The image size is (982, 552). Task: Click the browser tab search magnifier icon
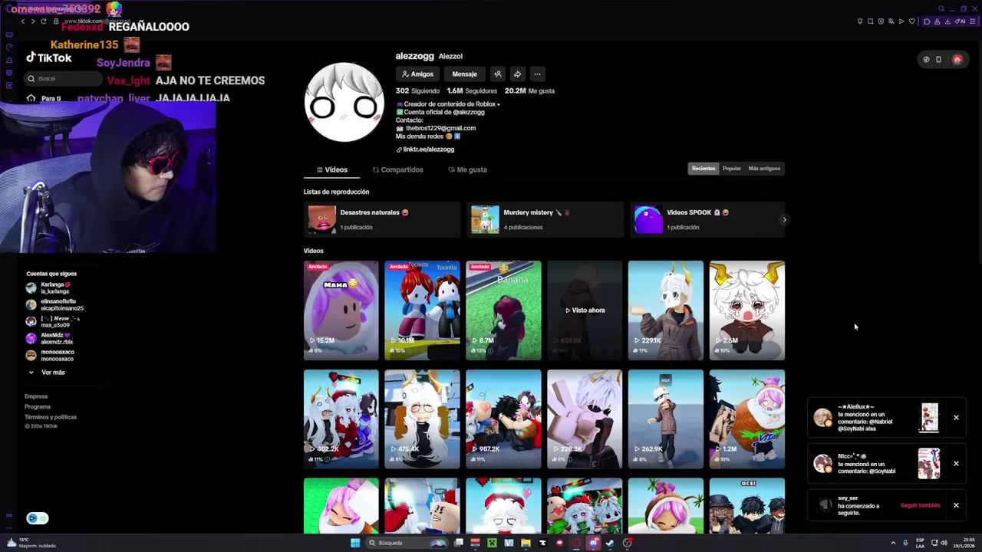tap(941, 8)
